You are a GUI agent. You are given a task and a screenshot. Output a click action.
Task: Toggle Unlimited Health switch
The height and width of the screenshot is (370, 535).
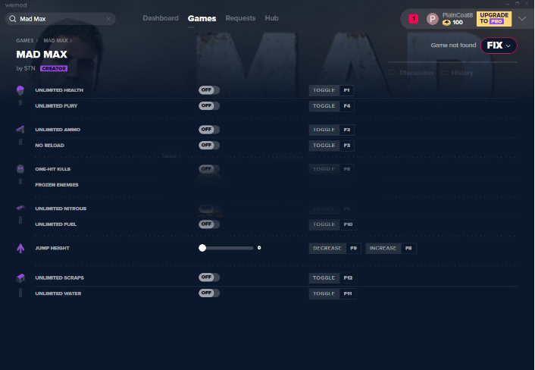(x=209, y=90)
